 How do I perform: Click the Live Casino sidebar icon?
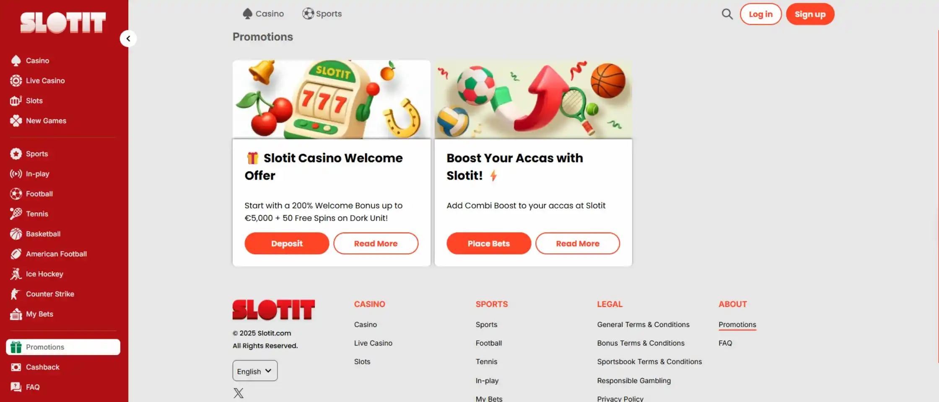(x=16, y=80)
